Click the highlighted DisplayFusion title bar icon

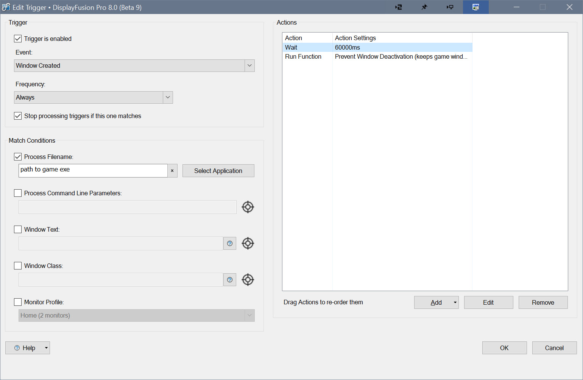pos(476,7)
